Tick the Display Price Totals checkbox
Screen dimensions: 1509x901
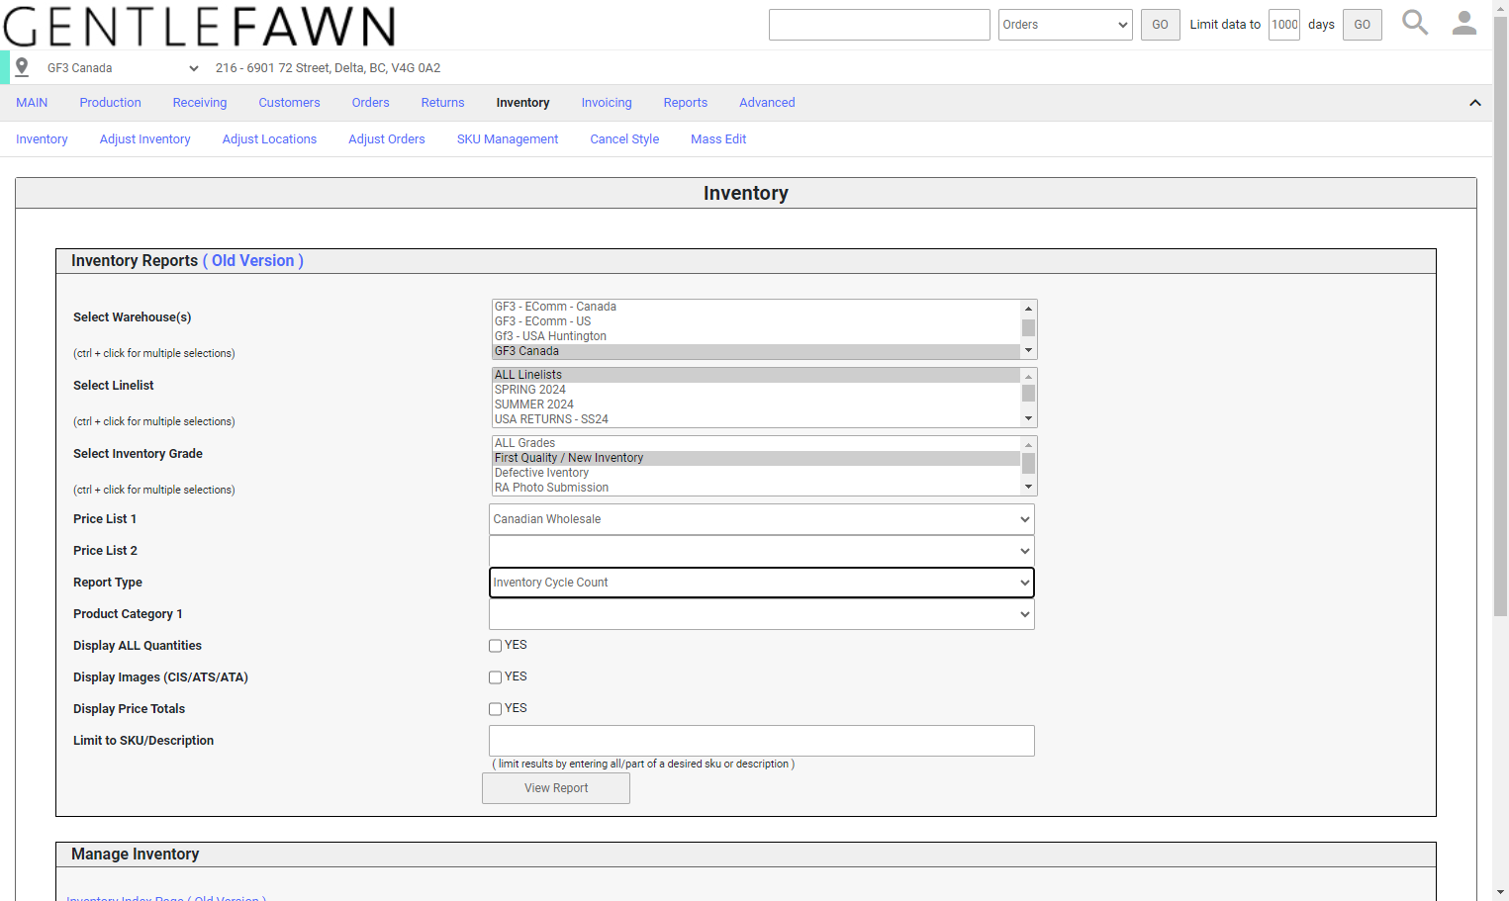click(496, 709)
